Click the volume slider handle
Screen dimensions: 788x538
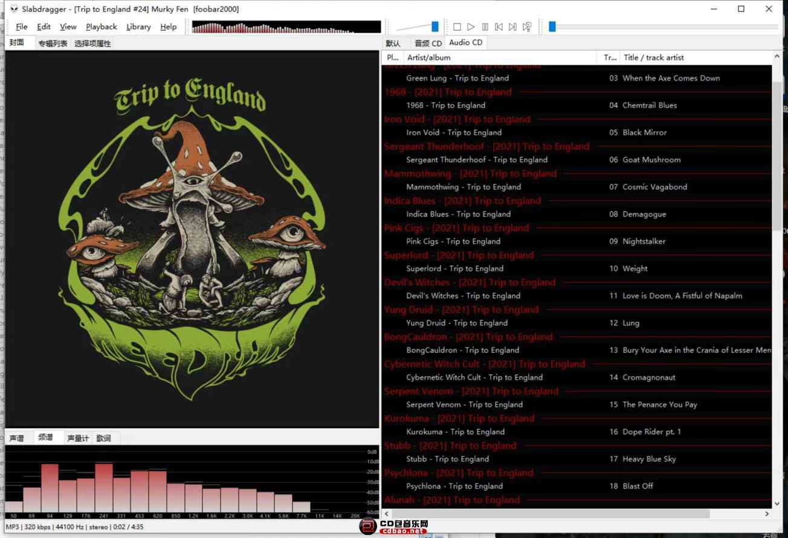pos(434,27)
